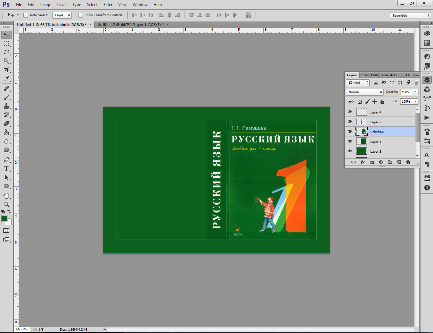Select the Clone Stamp tool
This screenshot has width=433, height=333.
click(6, 106)
